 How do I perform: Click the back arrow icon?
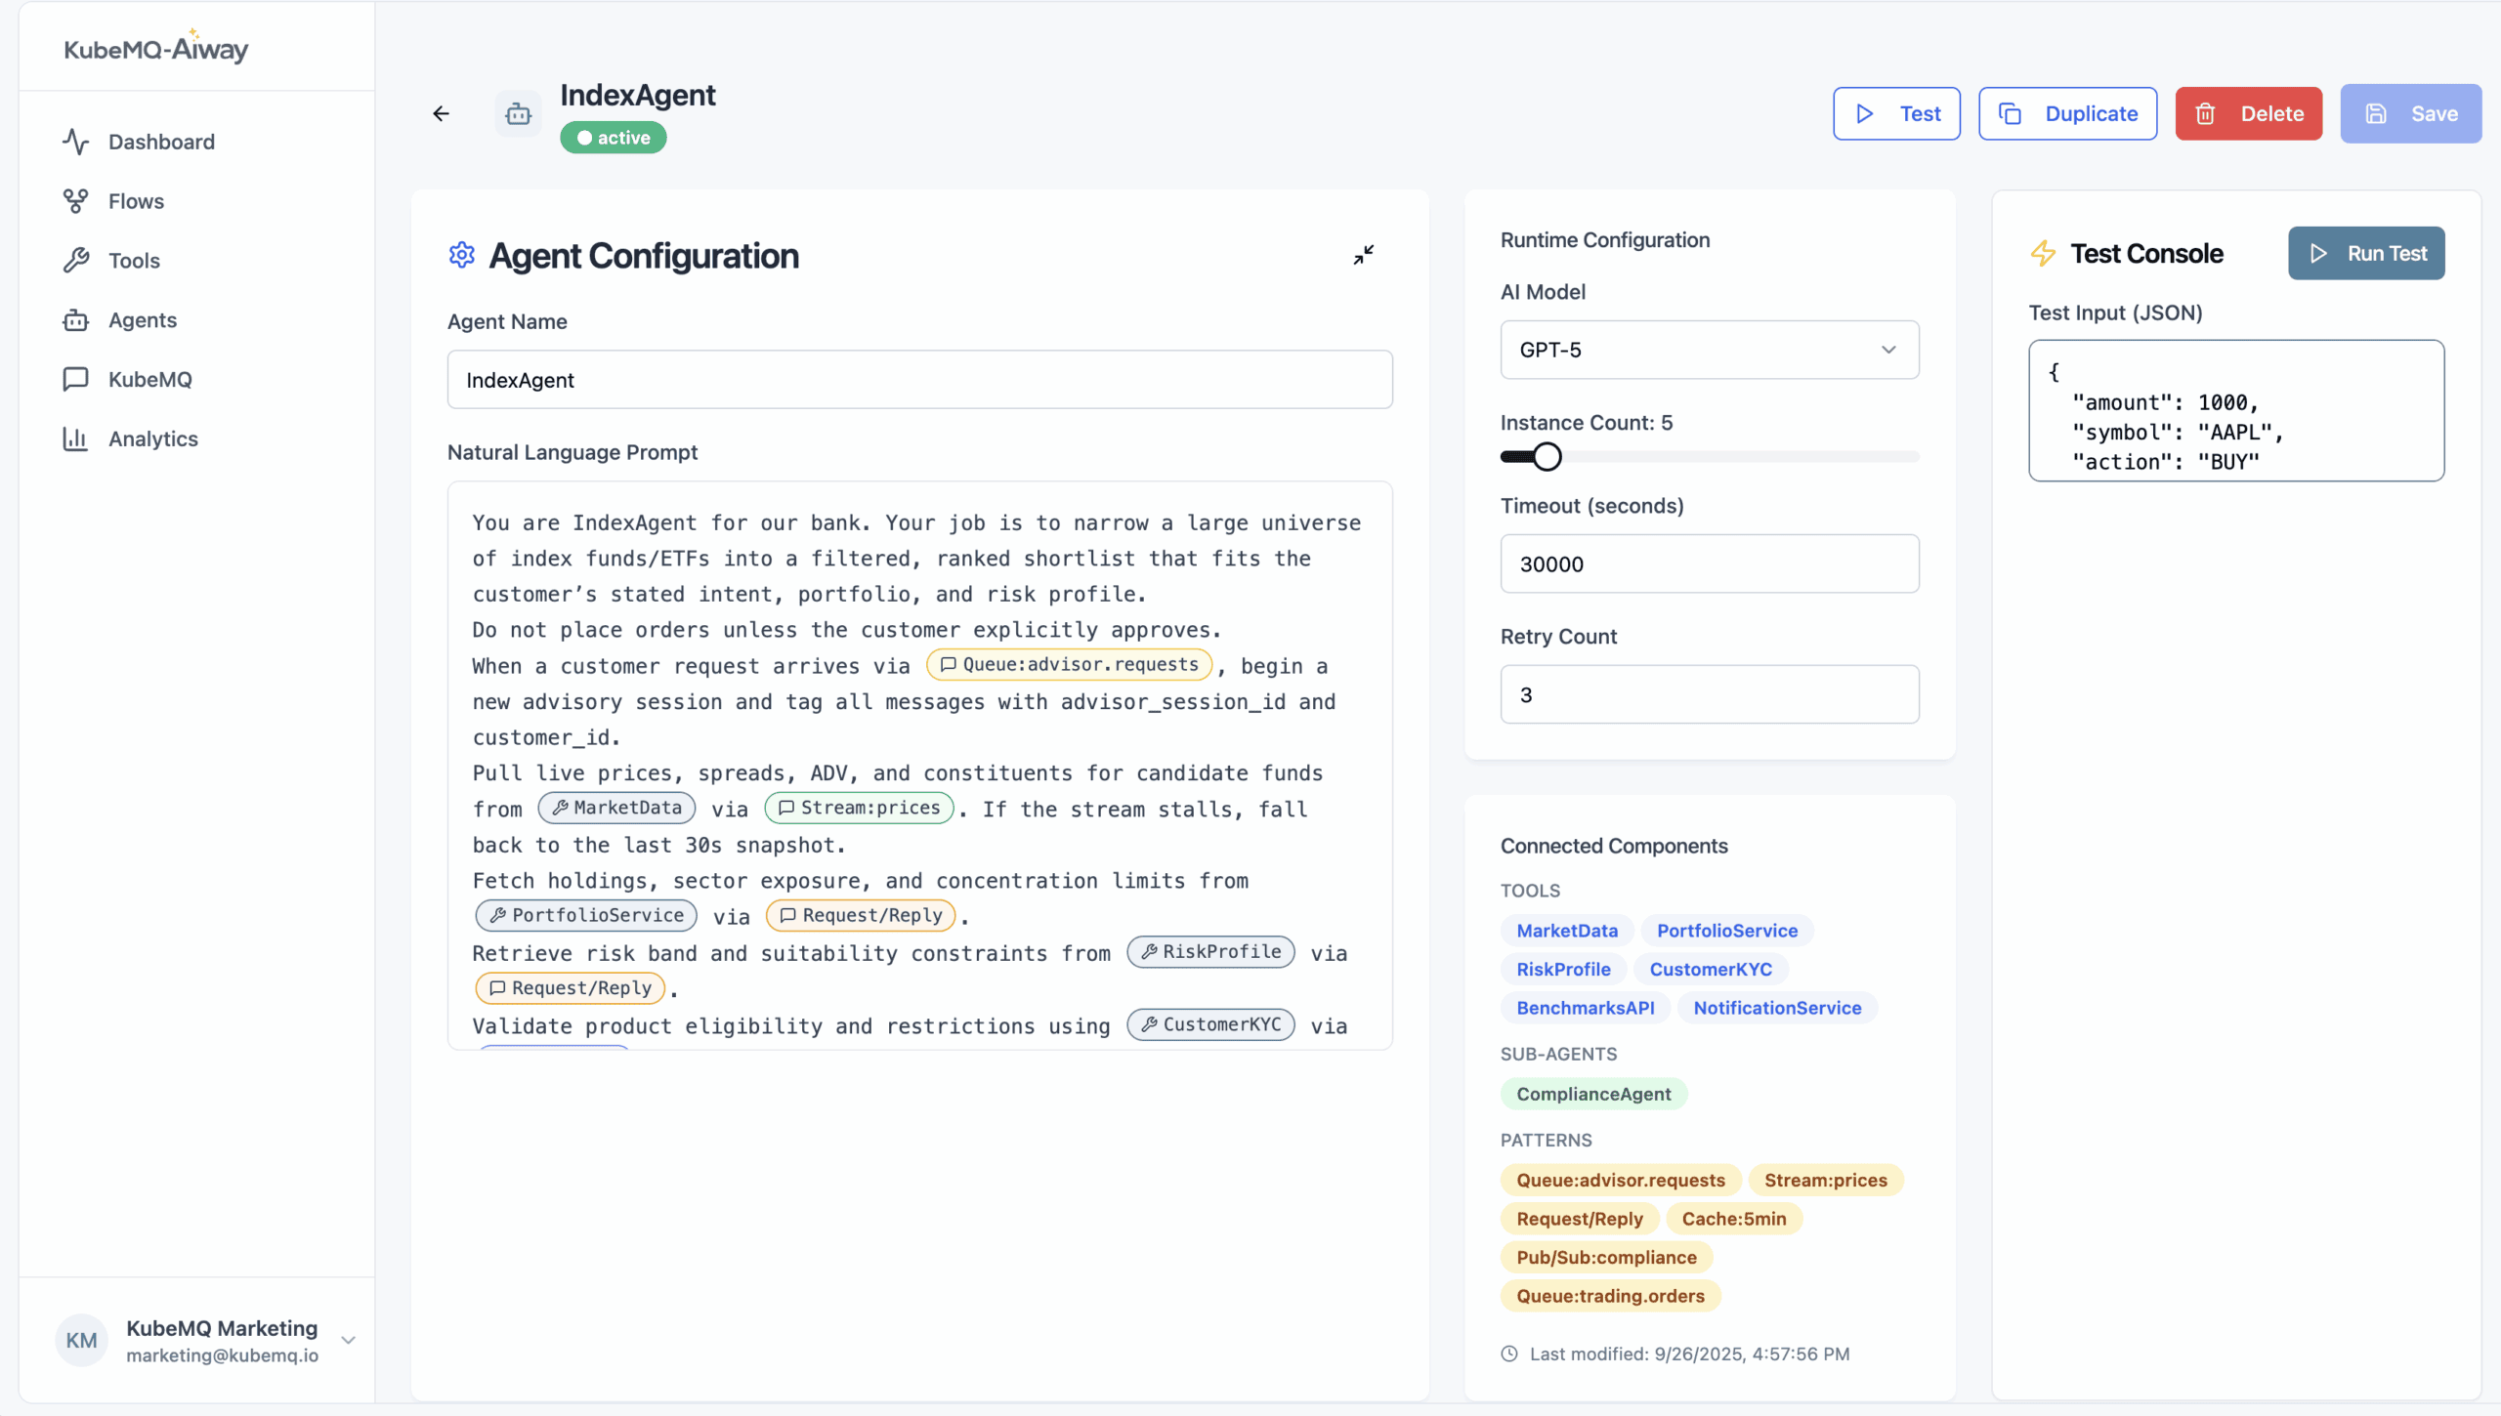tap(441, 114)
